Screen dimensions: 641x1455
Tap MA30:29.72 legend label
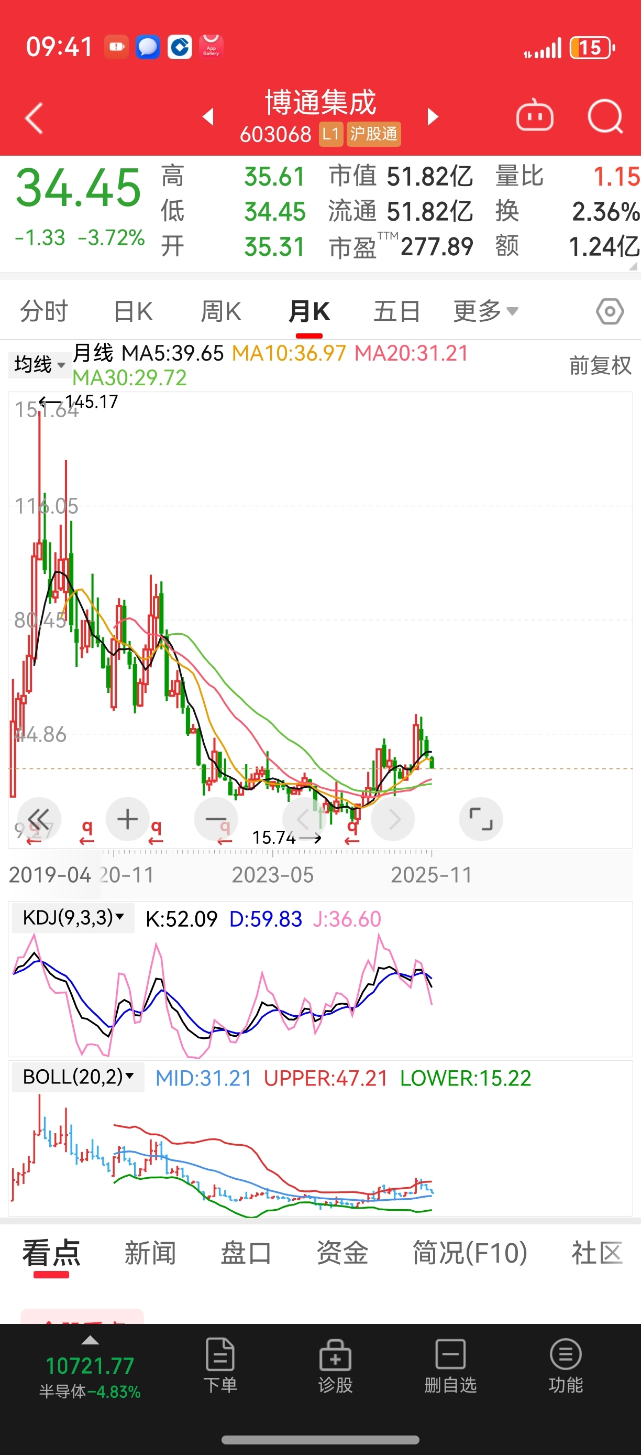point(129,377)
